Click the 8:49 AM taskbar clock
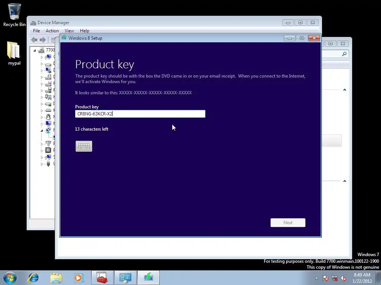This screenshot has height=285, width=381. [x=362, y=278]
